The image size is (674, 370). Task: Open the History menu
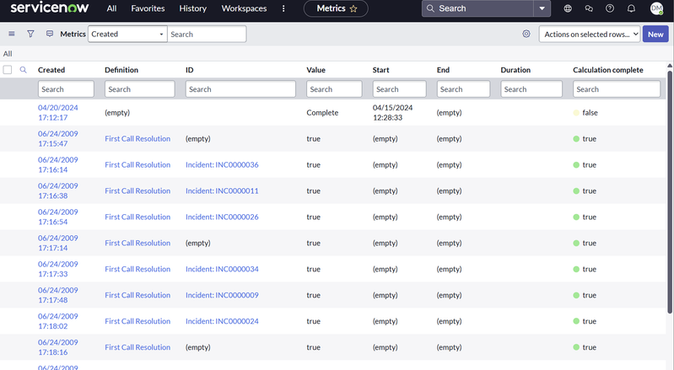coord(192,8)
